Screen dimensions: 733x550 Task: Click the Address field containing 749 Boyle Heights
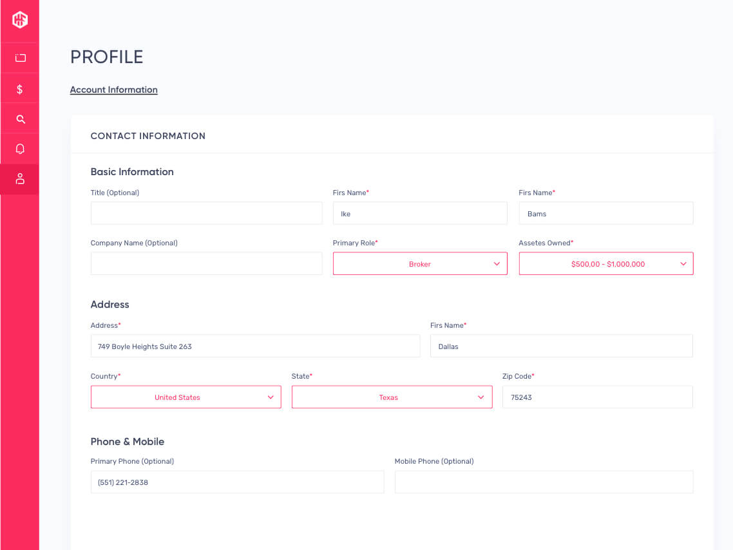tap(255, 345)
